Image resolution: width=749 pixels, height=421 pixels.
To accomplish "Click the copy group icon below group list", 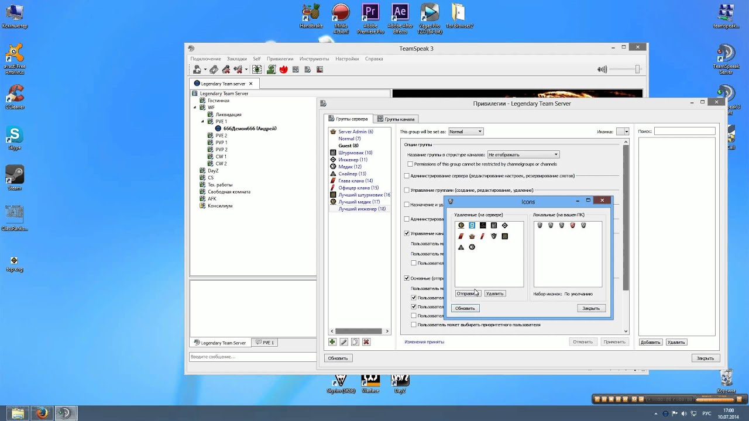I will (x=355, y=342).
